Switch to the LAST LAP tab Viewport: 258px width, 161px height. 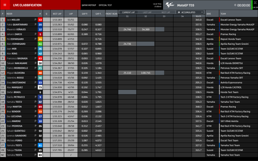(147, 12)
